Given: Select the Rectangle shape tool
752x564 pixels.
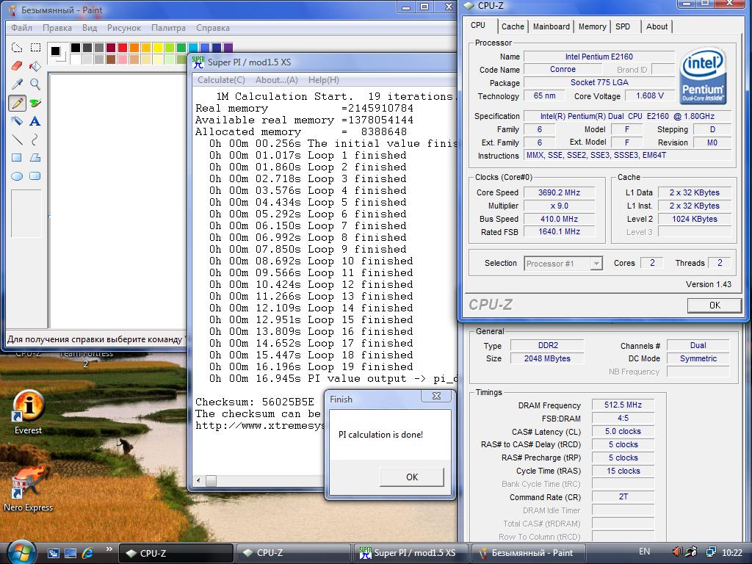Looking at the screenshot, I should coord(17,158).
